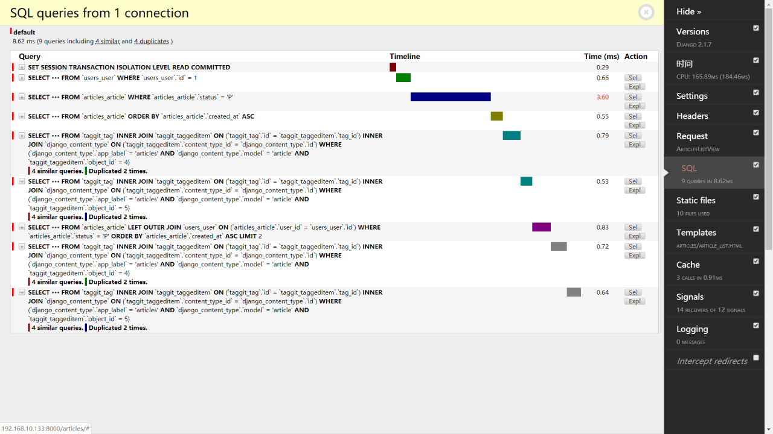The image size is (773, 434).
Task: Click Expl for the 0.64 ms query
Action: tap(635, 301)
